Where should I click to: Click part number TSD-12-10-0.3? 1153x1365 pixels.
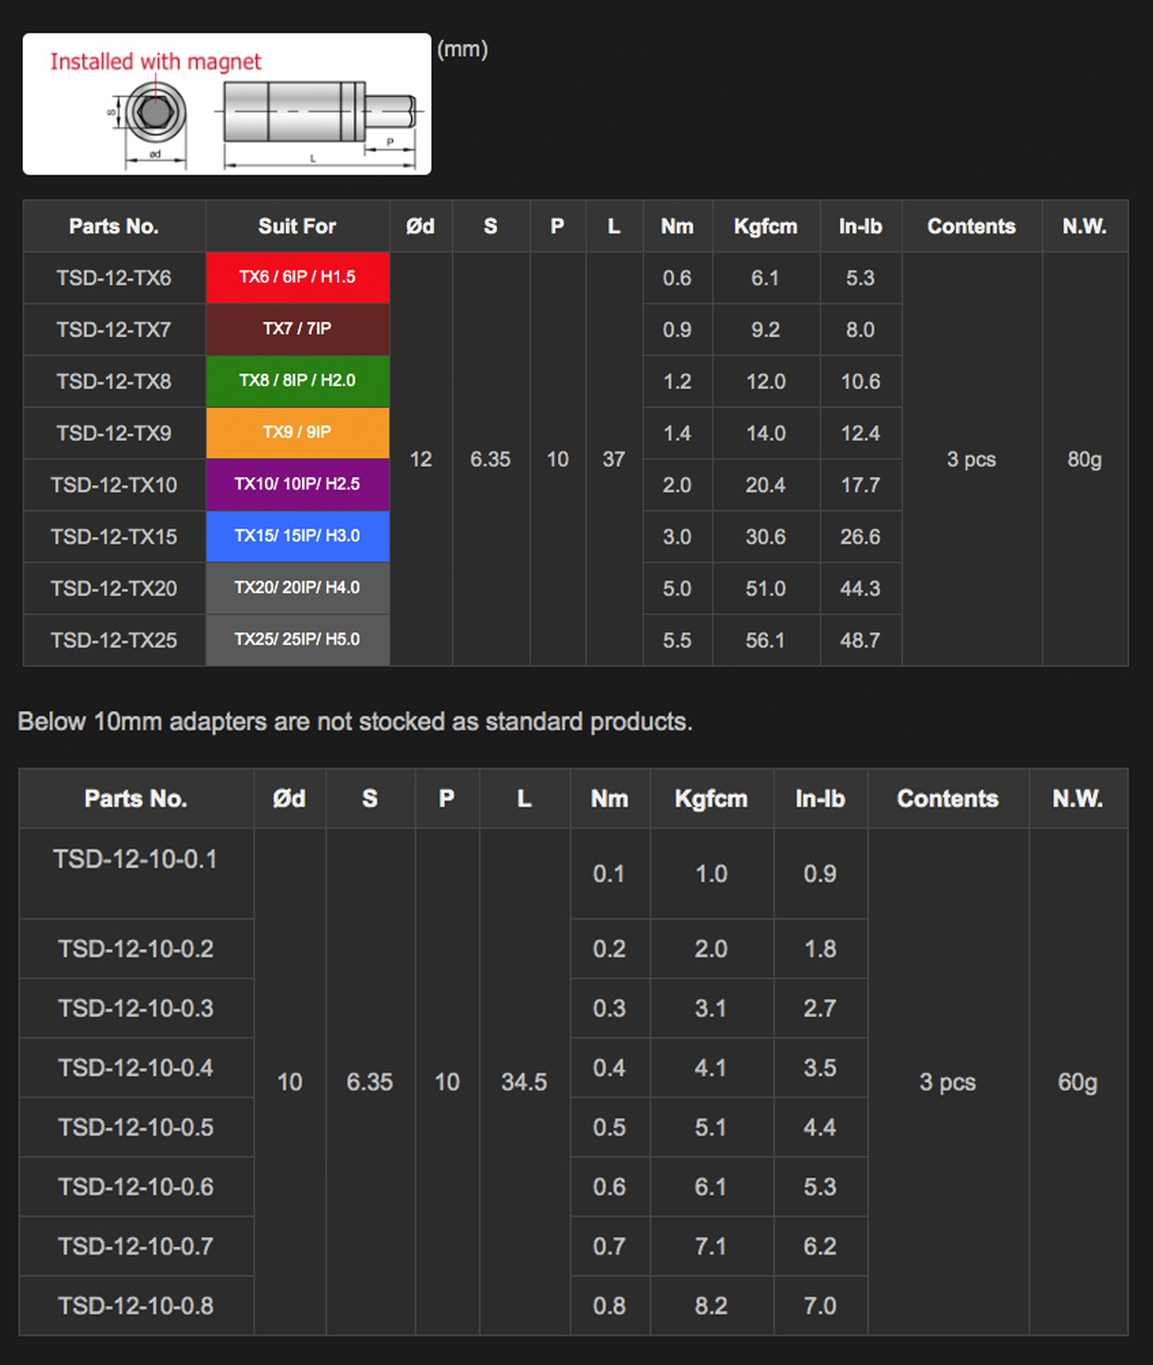click(135, 1008)
